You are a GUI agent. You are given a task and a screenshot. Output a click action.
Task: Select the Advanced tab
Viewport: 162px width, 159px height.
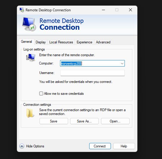click(103, 42)
